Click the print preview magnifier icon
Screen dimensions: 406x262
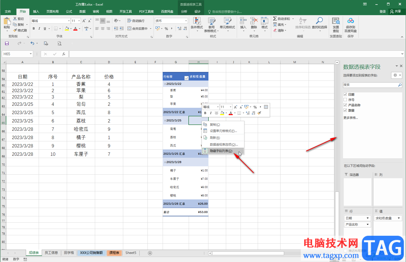click(x=59, y=43)
